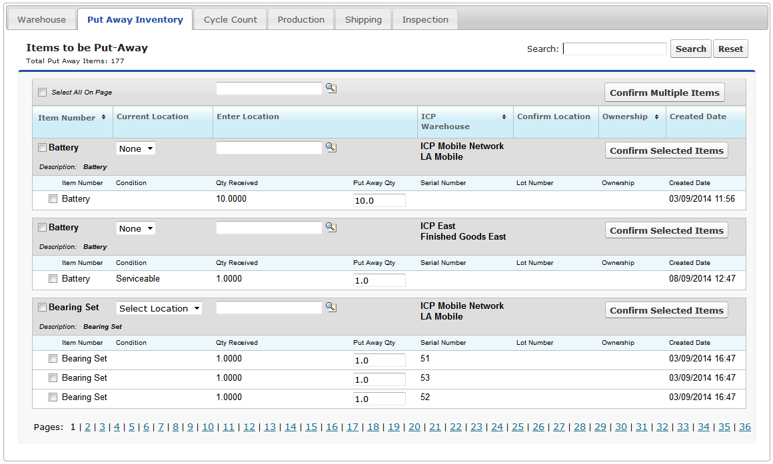This screenshot has height=464, width=773.
Task: Click Put Away Qty field for serial 51
Action: 379,360
